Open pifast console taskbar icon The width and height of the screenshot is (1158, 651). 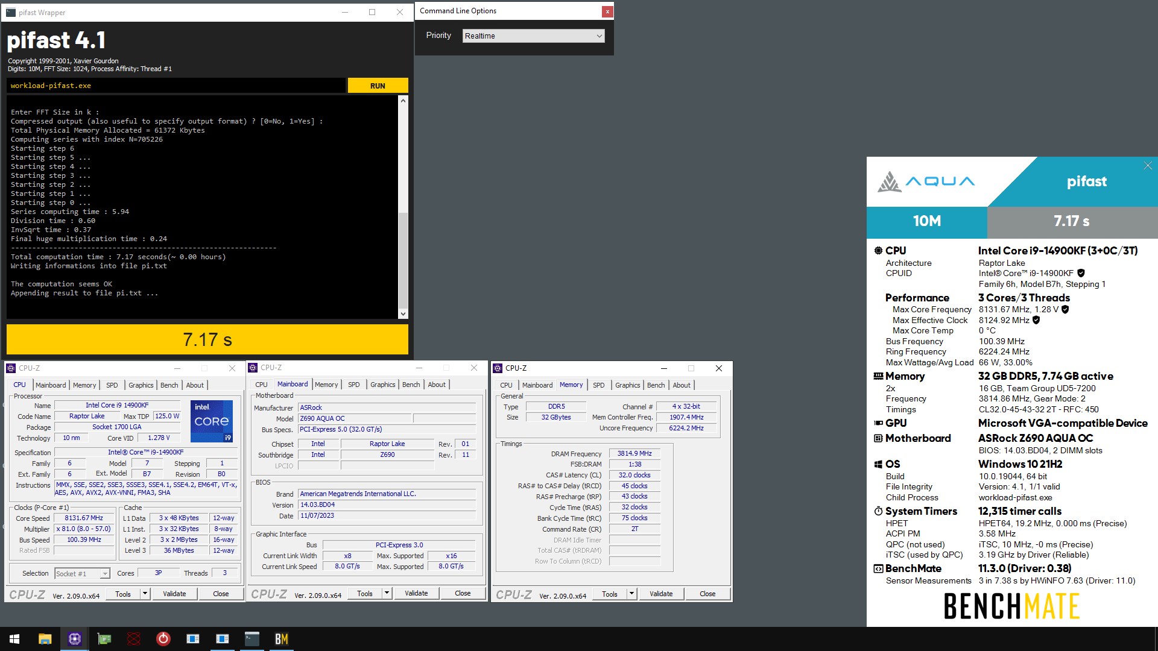[x=252, y=639]
